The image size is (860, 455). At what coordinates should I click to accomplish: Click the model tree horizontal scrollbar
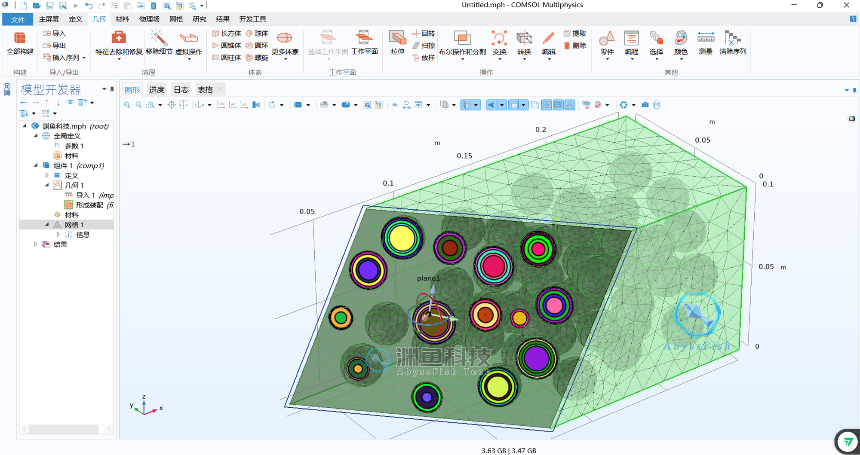pos(64,429)
